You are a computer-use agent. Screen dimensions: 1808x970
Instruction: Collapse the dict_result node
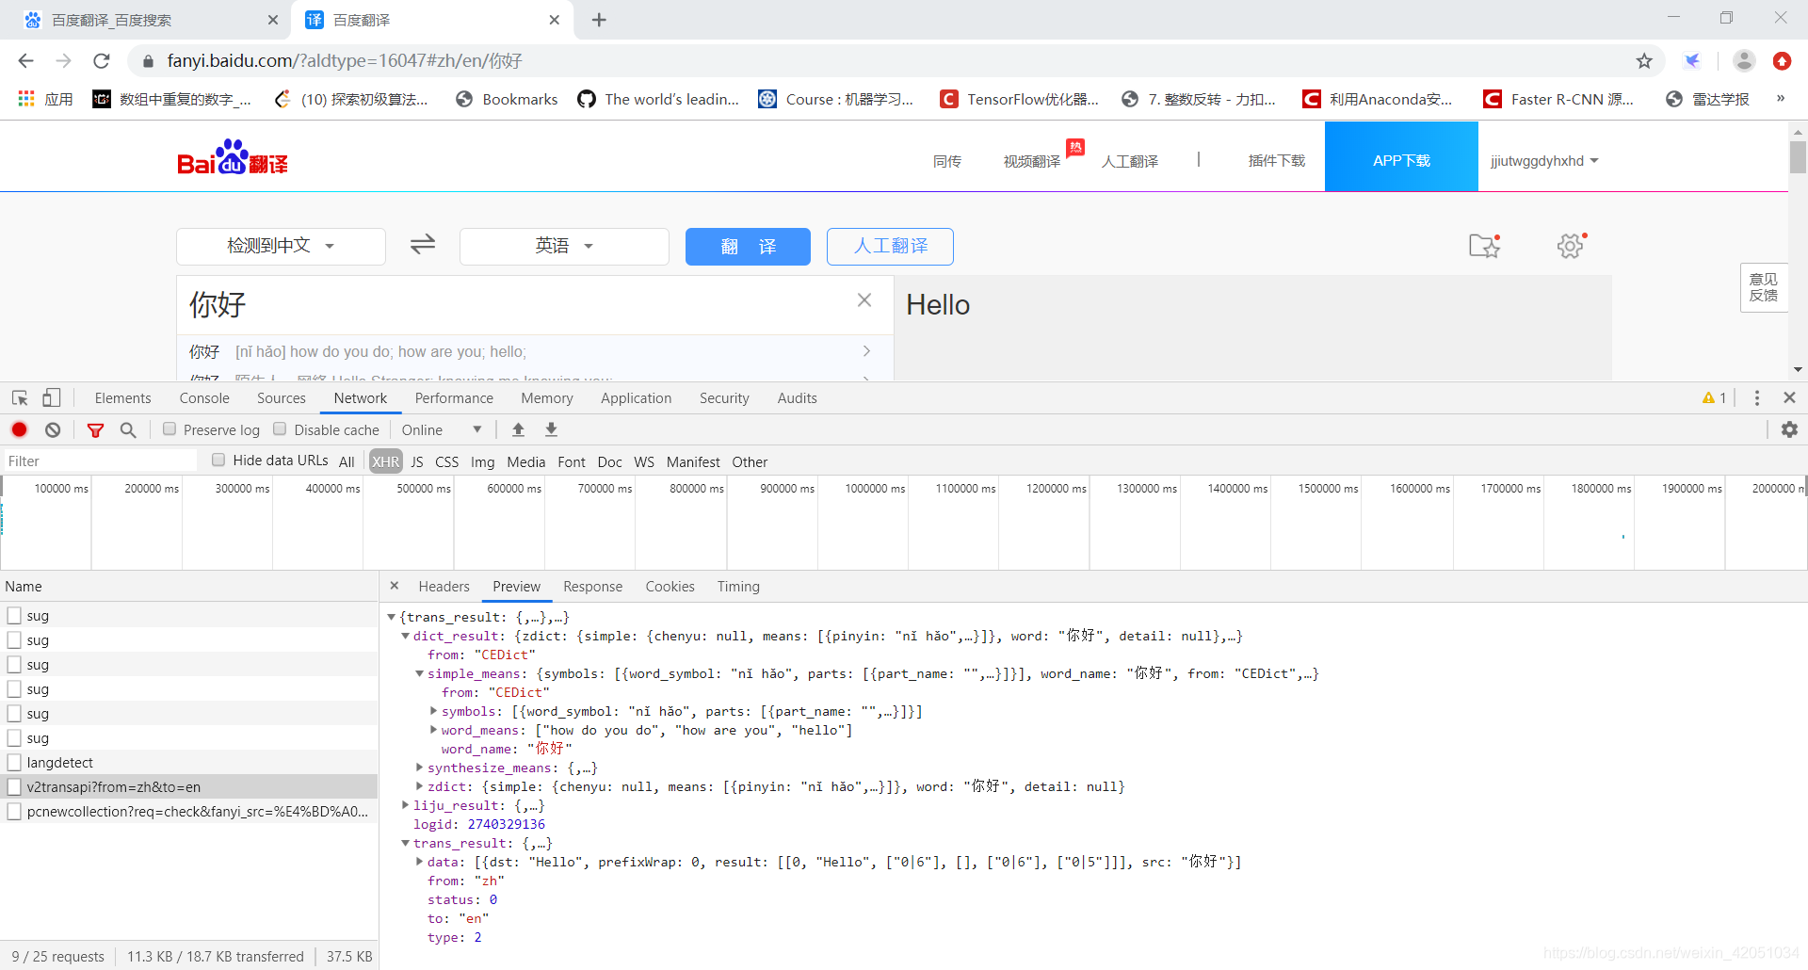click(x=405, y=636)
